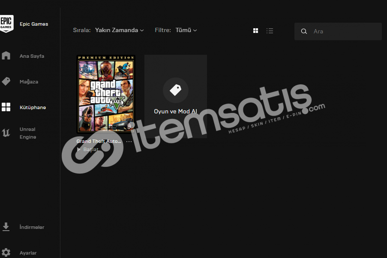
Task: Open the Unreal Engine section
Action: point(27,133)
